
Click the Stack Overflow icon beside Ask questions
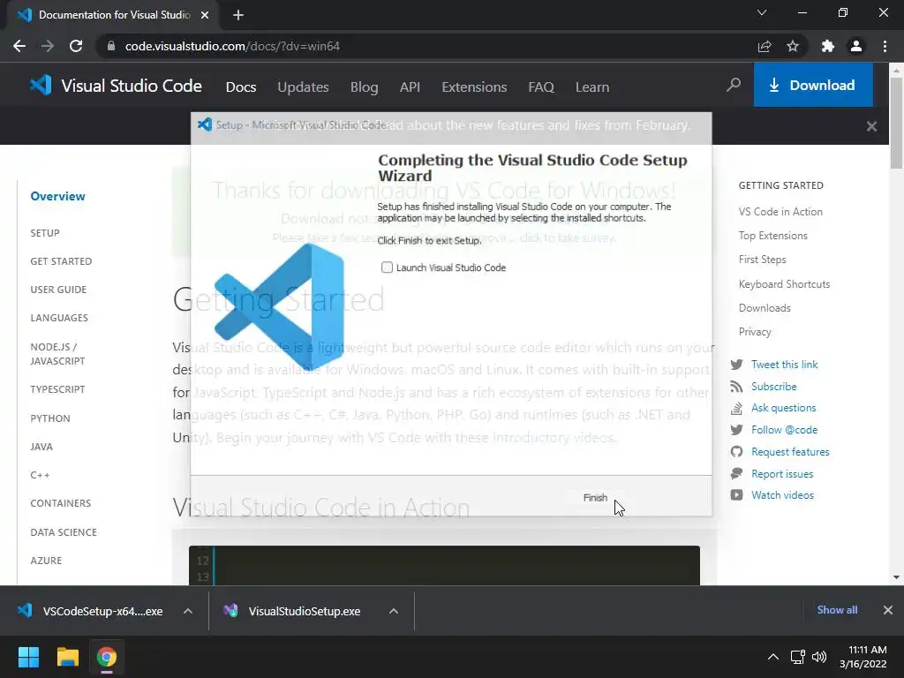pyautogui.click(x=736, y=408)
